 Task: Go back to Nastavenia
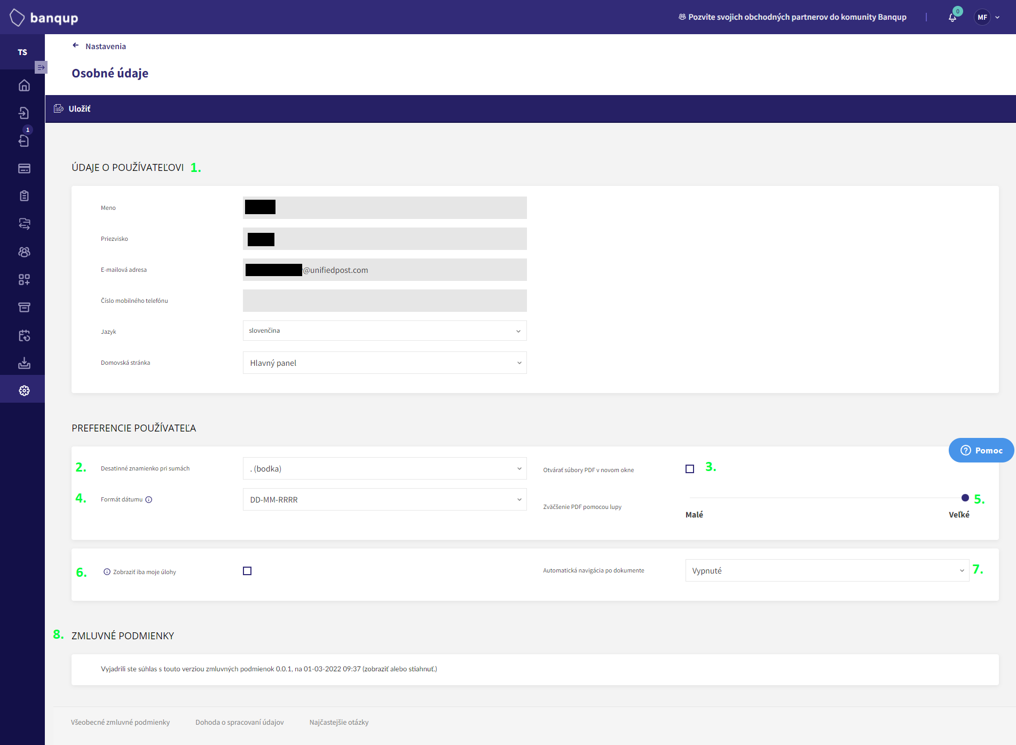(x=106, y=46)
